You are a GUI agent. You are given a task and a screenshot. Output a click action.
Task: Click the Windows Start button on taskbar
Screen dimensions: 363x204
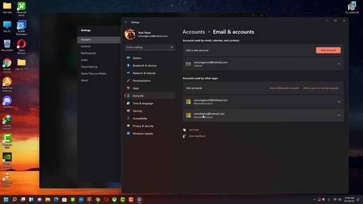point(6,199)
